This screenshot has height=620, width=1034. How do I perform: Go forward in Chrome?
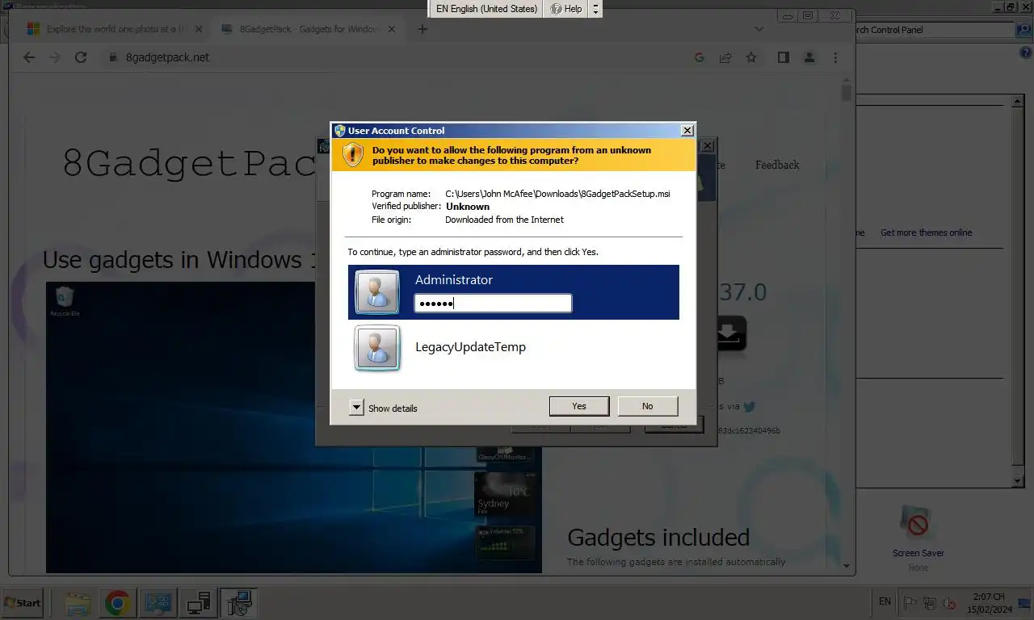click(x=55, y=57)
